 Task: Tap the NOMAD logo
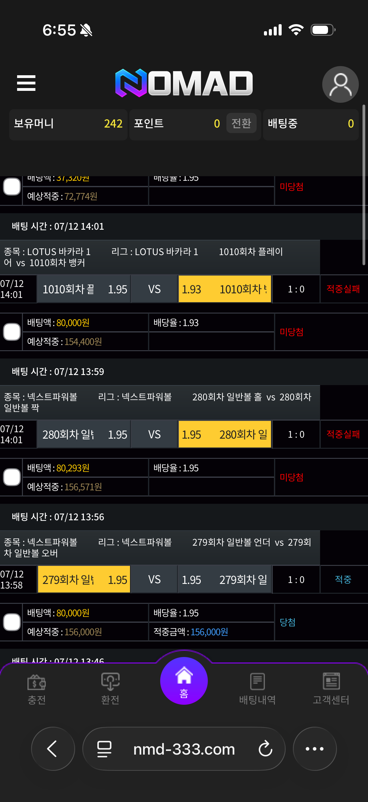coord(184,83)
